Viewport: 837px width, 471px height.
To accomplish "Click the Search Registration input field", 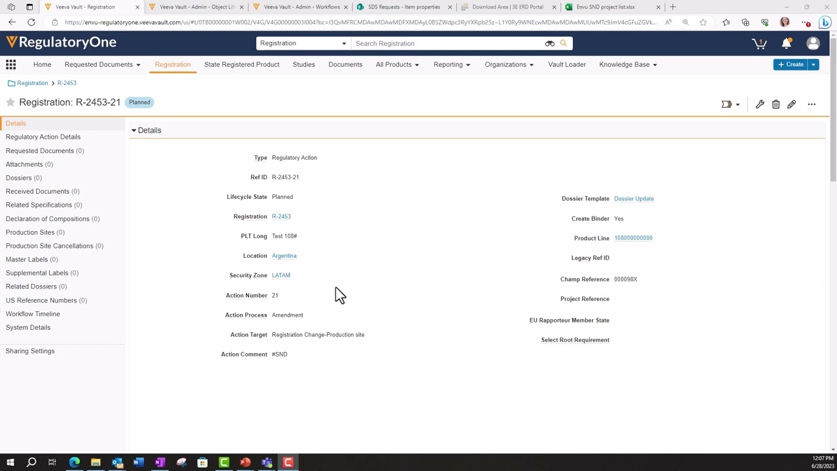I will click(x=448, y=44).
